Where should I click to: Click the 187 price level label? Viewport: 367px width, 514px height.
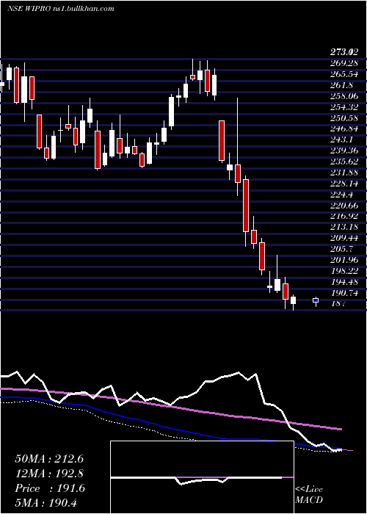click(x=338, y=303)
